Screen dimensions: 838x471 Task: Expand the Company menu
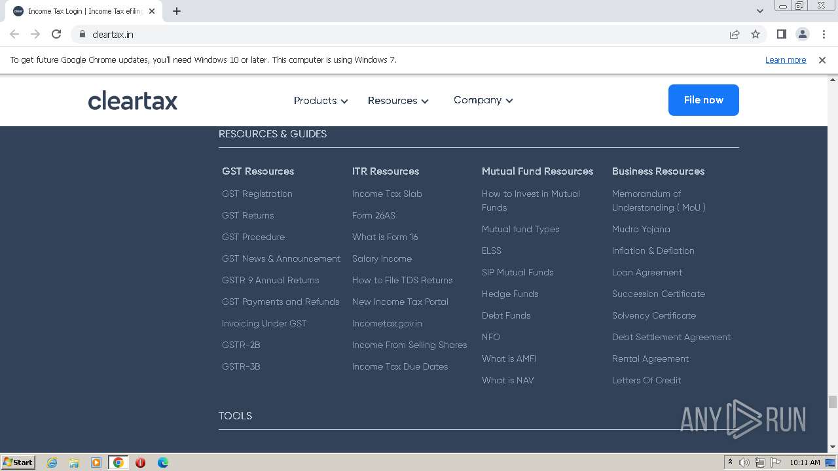[x=483, y=100]
